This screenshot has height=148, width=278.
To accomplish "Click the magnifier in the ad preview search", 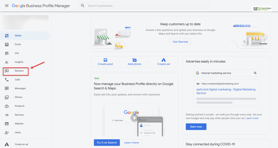I will (x=255, y=73).
